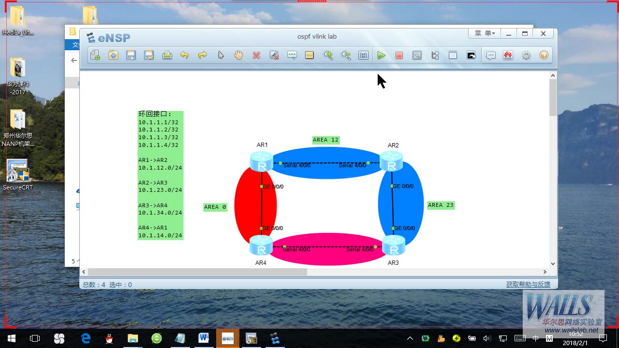The image size is (619, 348).
Task: Undo the last action in eNSP
Action: (184, 56)
